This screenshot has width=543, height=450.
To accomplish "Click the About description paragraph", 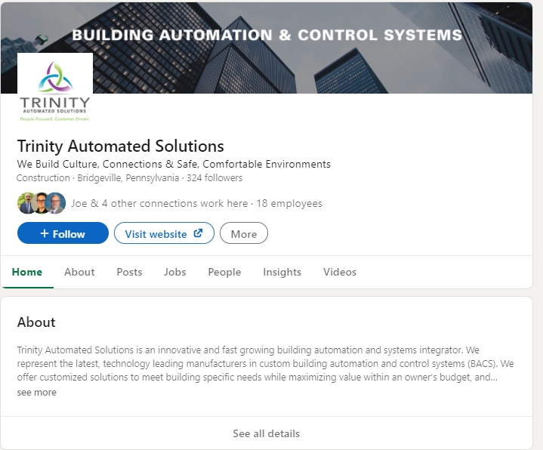I will 265,363.
